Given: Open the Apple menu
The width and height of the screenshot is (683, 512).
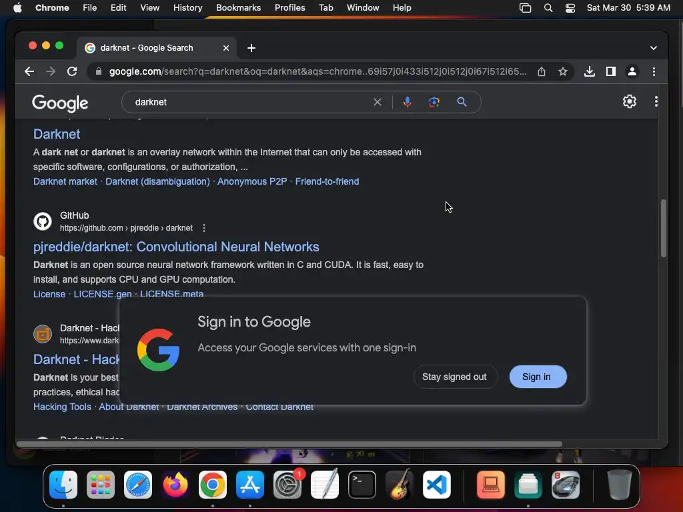Looking at the screenshot, I should pyautogui.click(x=17, y=7).
